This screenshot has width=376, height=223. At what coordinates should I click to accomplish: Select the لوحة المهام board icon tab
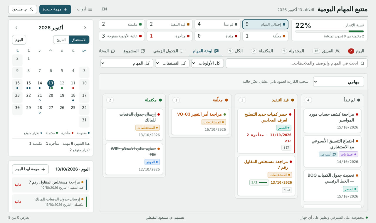pyautogui.click(x=206, y=51)
